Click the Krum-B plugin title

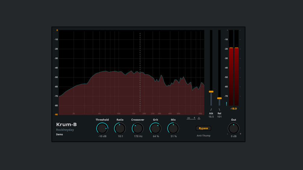[66, 125]
